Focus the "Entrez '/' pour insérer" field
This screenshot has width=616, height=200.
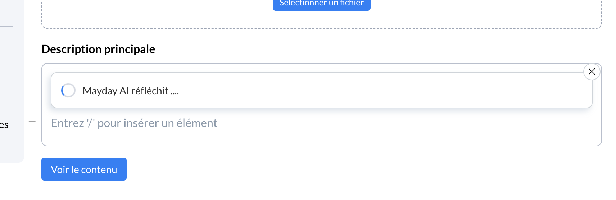[x=134, y=123]
